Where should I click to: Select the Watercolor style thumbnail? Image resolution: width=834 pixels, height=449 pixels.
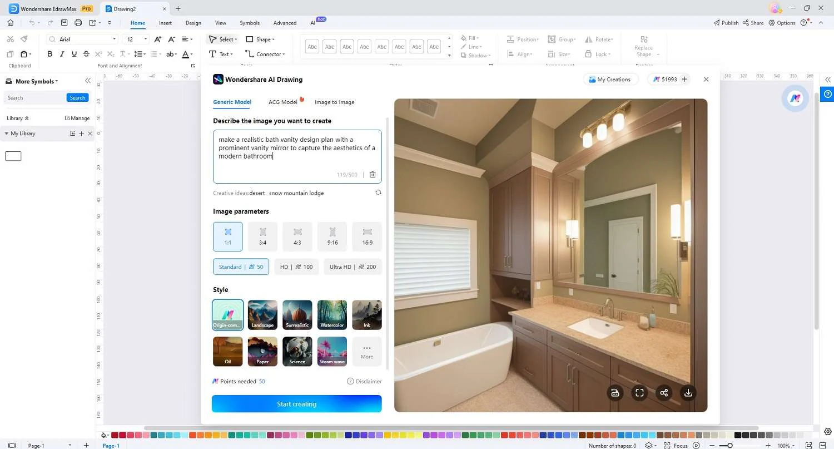[332, 315]
